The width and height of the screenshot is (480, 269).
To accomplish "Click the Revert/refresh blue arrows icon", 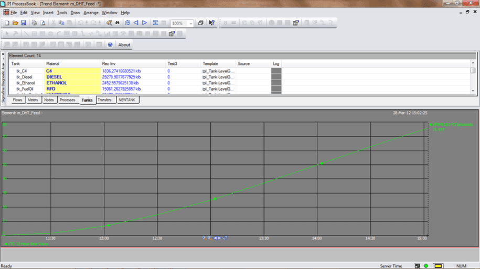I will coord(127,23).
